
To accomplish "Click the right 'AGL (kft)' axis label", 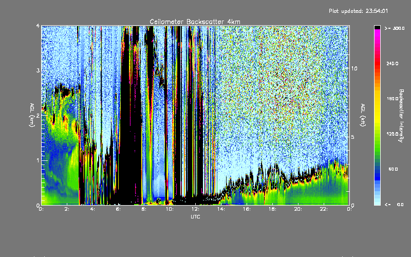I will coord(363,115).
